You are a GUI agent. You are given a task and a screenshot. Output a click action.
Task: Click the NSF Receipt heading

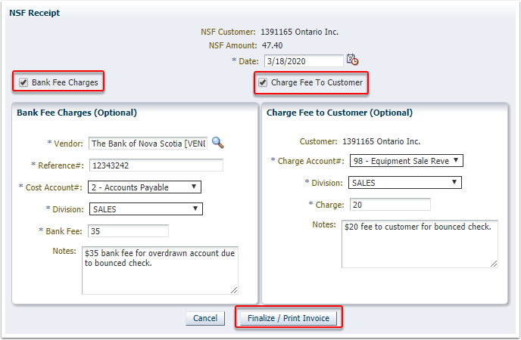click(35, 13)
